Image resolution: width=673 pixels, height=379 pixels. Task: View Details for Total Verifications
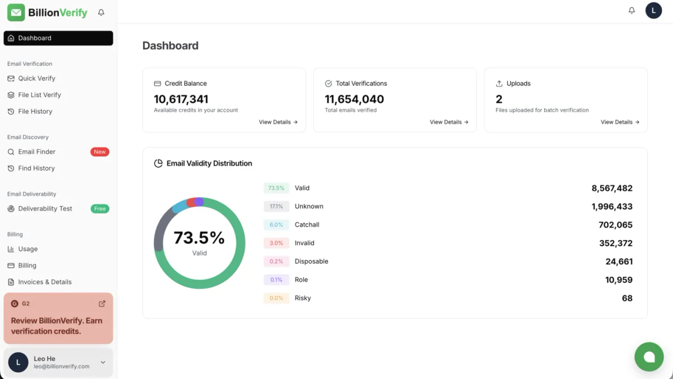449,122
